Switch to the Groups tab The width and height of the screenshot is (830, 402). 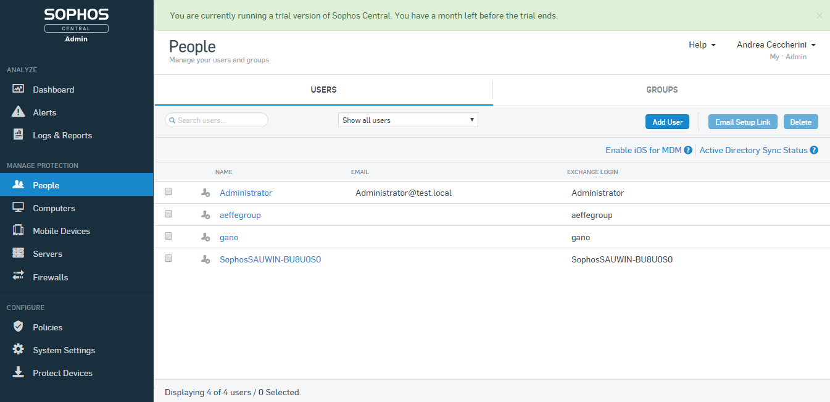pyautogui.click(x=662, y=90)
